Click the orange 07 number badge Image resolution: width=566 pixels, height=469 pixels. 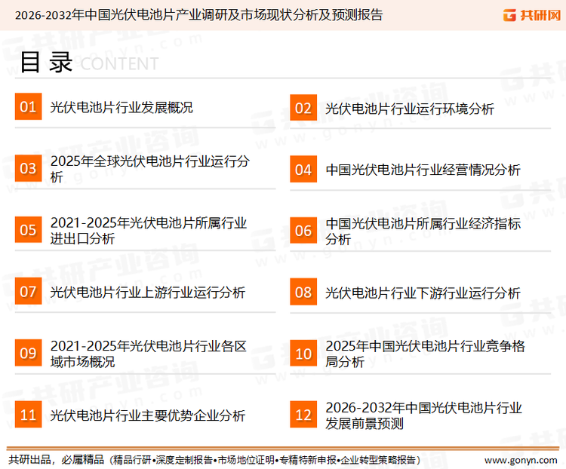point(28,291)
